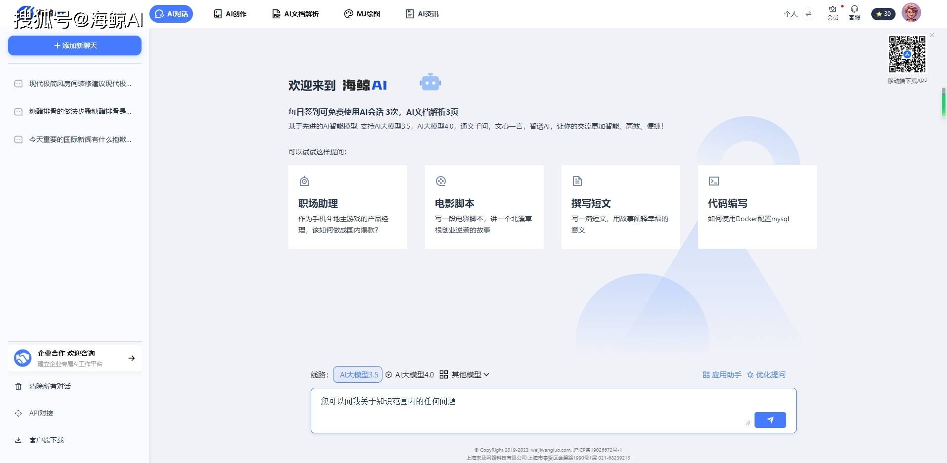Click the trash icon for clearing conversations
This screenshot has height=463, width=947.
coord(18,386)
